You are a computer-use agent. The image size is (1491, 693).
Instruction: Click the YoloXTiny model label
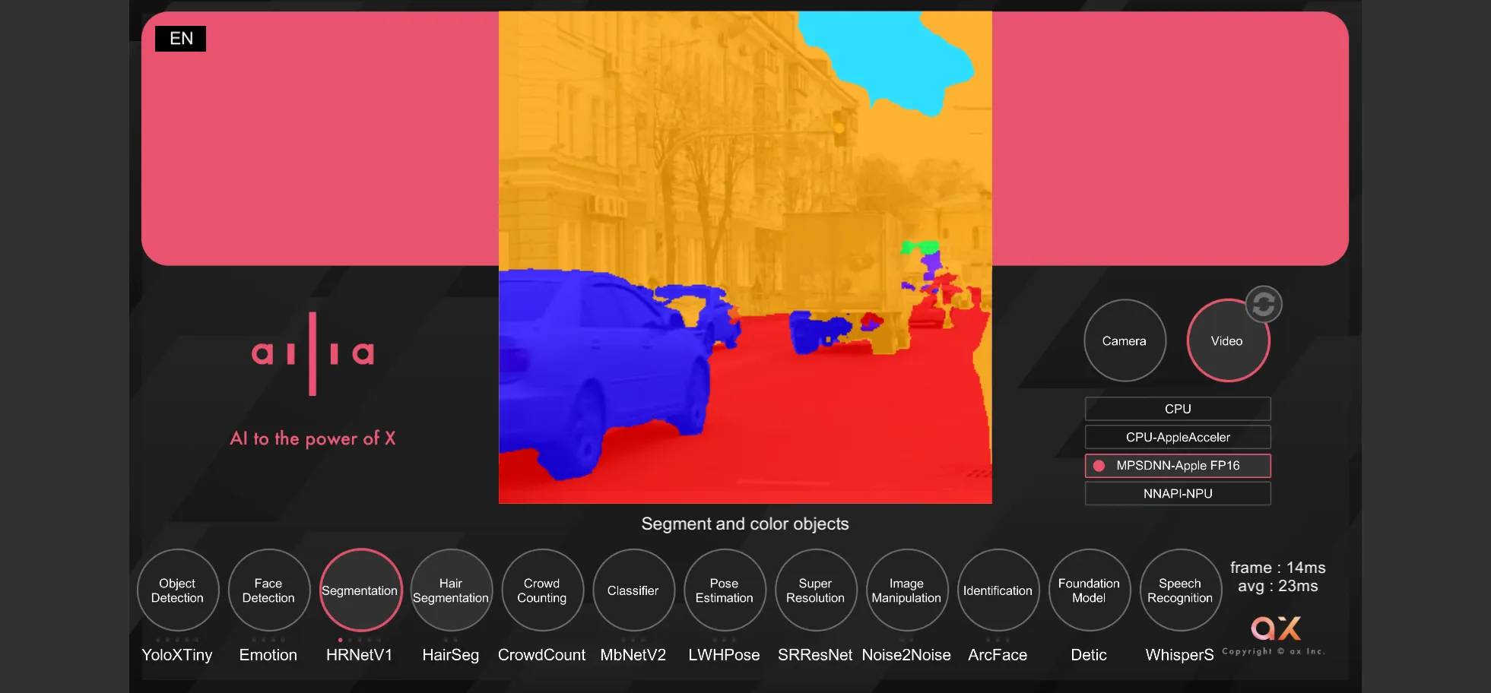click(x=177, y=655)
